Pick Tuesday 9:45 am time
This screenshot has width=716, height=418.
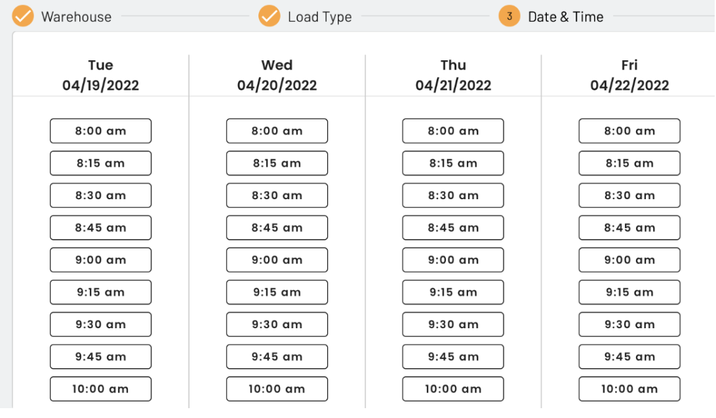point(100,357)
